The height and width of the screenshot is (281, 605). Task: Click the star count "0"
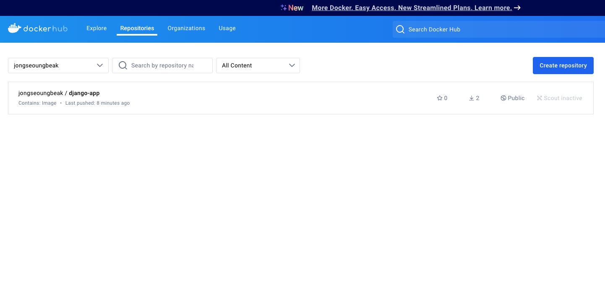tap(446, 98)
